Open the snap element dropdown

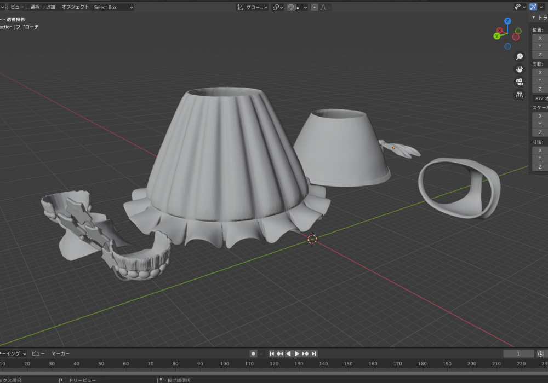(x=301, y=7)
